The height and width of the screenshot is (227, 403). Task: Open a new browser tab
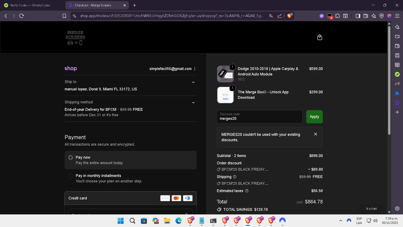tap(135, 5)
